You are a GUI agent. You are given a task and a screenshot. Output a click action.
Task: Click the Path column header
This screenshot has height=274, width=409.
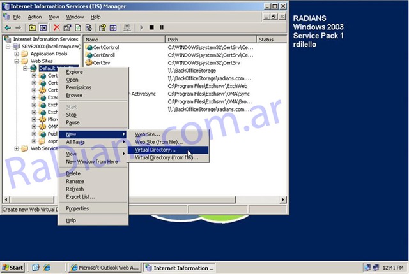(210, 40)
